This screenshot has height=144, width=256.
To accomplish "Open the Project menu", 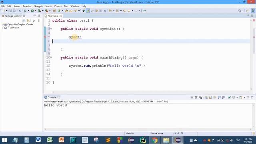I will click(58, 6).
